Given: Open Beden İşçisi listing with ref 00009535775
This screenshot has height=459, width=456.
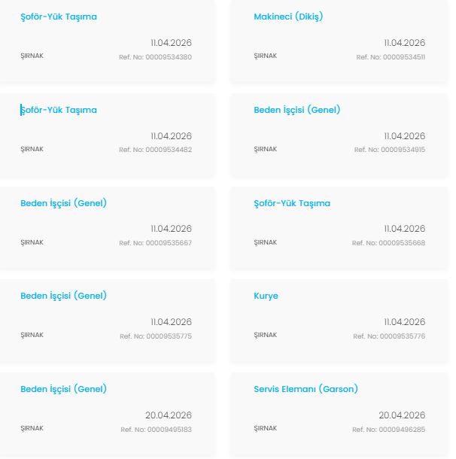Looking at the screenshot, I should [x=63, y=296].
